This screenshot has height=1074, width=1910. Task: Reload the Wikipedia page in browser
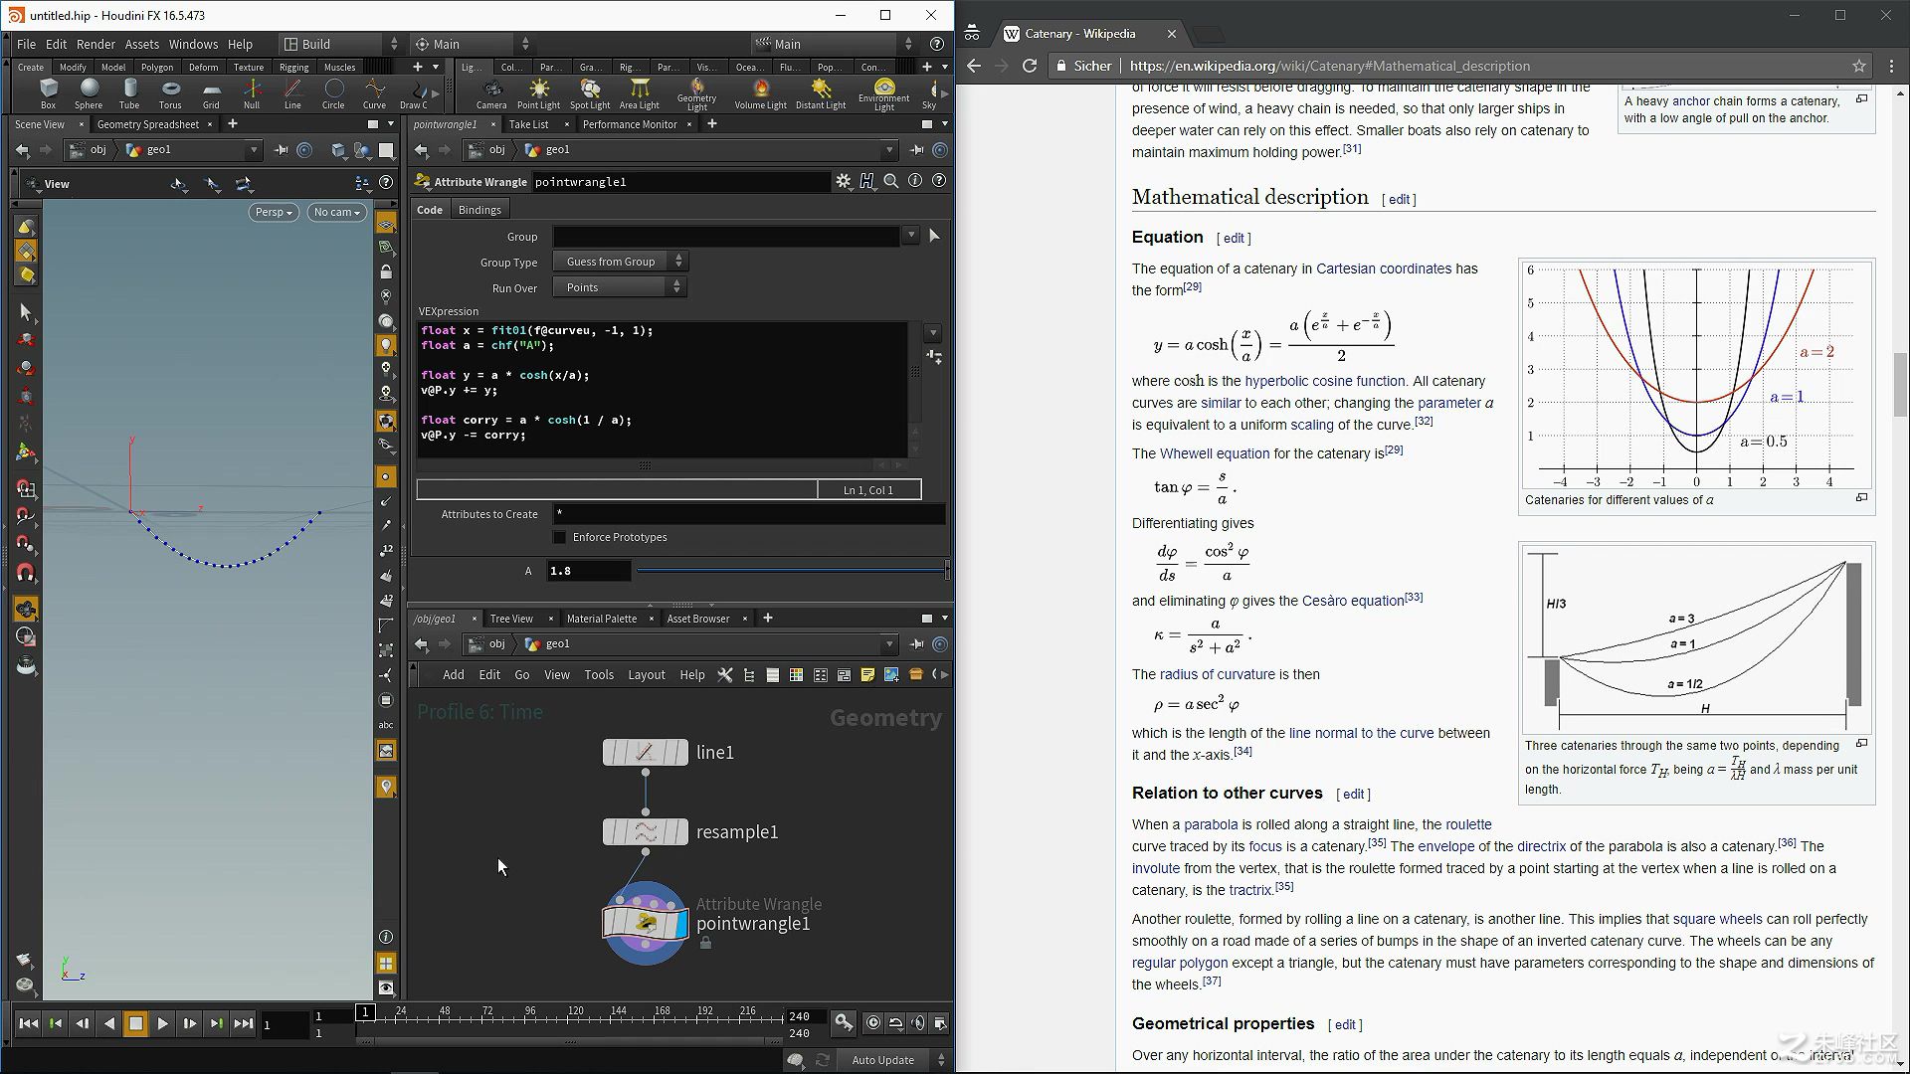1030,66
